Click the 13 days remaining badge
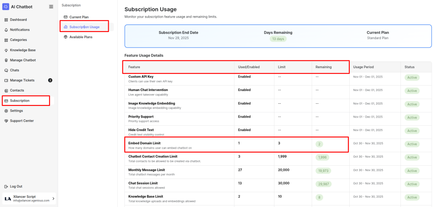Viewport: 433px width, 207px height. click(x=278, y=39)
